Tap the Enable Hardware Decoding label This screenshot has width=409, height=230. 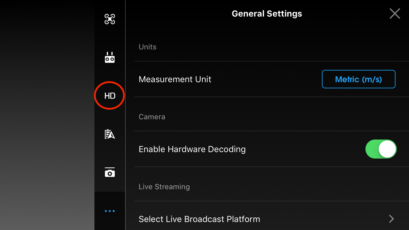pyautogui.click(x=192, y=149)
